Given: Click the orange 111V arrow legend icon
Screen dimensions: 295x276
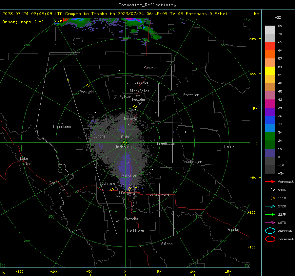Looking at the screenshot, I should [x=270, y=198].
